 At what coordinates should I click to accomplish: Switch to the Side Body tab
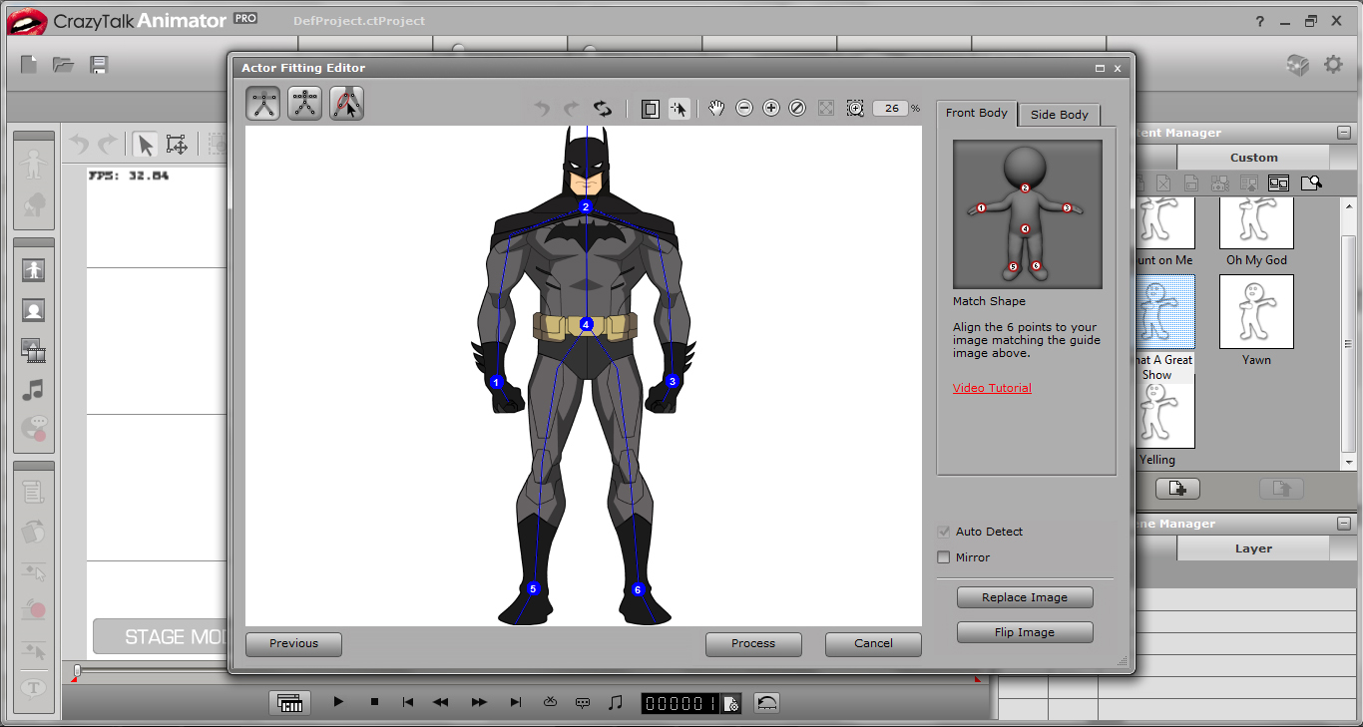(x=1059, y=115)
